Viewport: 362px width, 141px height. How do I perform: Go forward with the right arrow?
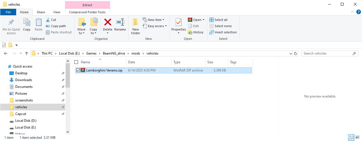click(14, 53)
